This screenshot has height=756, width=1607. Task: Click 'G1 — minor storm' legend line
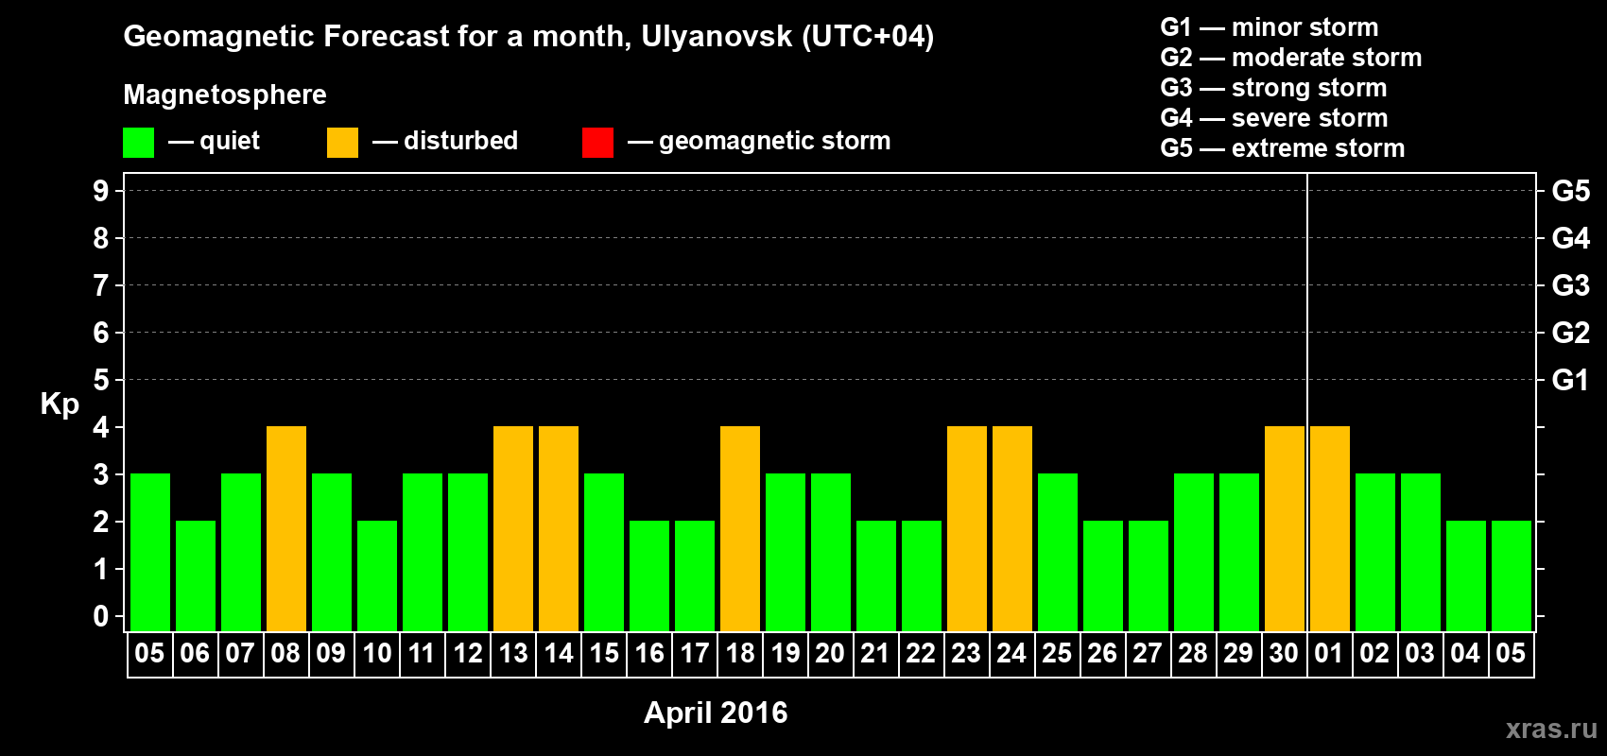pyautogui.click(x=1270, y=27)
